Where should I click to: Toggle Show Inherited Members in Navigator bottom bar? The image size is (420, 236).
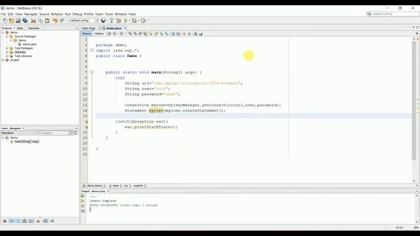[5, 221]
